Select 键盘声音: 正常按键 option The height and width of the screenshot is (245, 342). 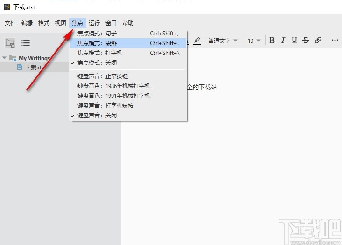pyautogui.click(x=128, y=76)
